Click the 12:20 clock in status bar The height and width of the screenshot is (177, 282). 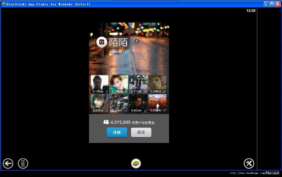click(251, 10)
